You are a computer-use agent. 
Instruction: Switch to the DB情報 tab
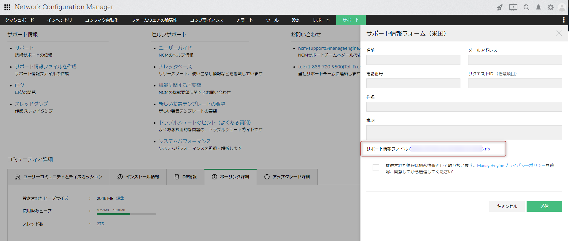[185, 177]
